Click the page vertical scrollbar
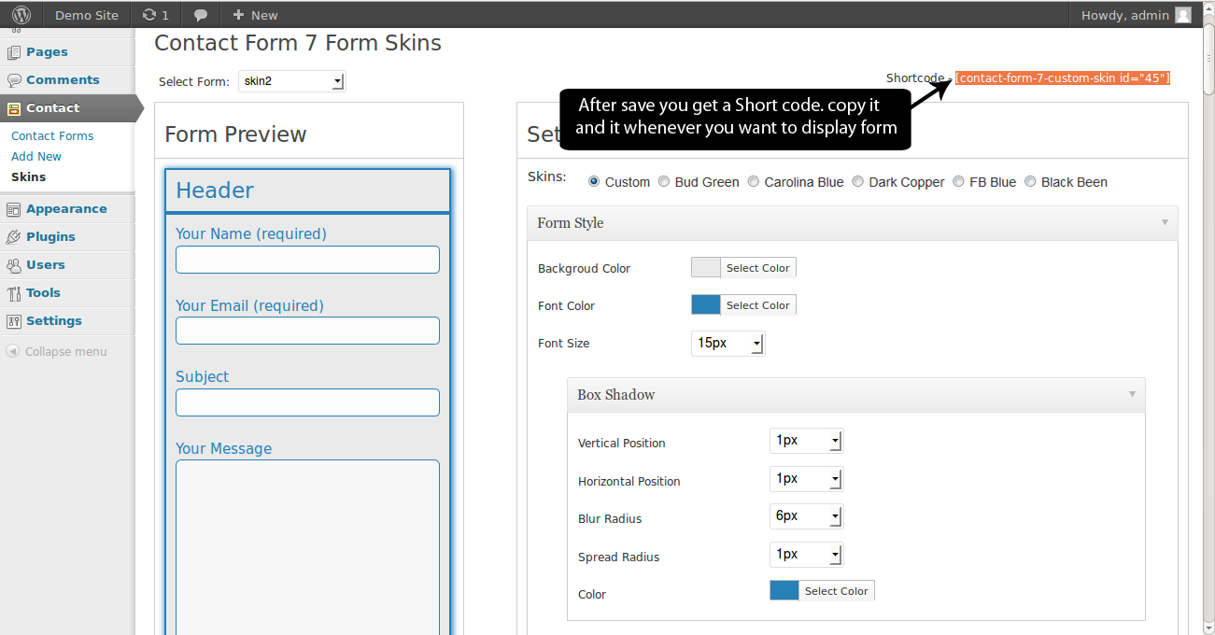 1208,60
